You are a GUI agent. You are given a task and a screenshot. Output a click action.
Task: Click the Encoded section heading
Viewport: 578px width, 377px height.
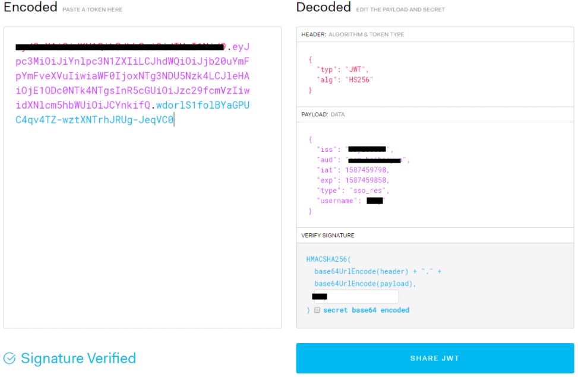(30, 8)
